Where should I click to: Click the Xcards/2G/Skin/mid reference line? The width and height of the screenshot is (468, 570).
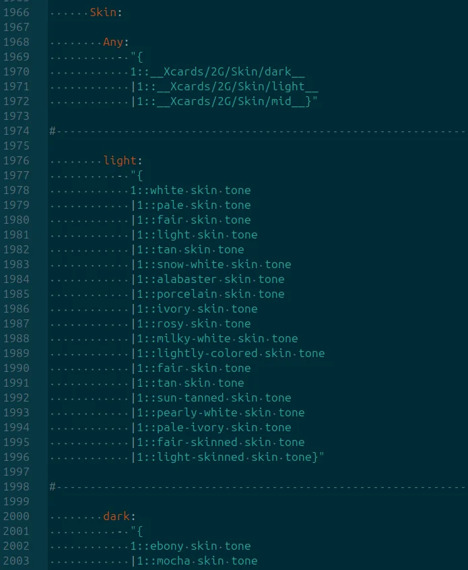pos(224,102)
